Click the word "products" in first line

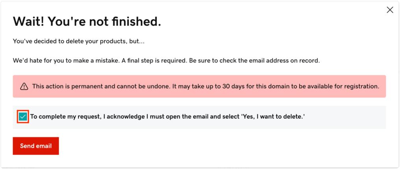point(115,41)
